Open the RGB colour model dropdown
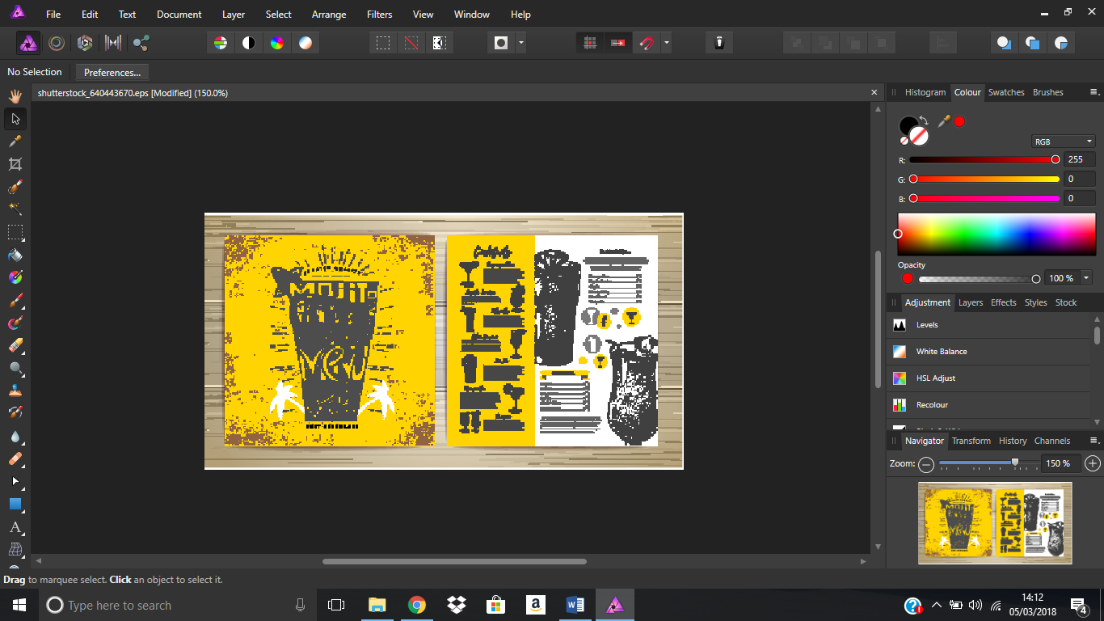Viewport: 1104px width, 621px height. (x=1063, y=142)
